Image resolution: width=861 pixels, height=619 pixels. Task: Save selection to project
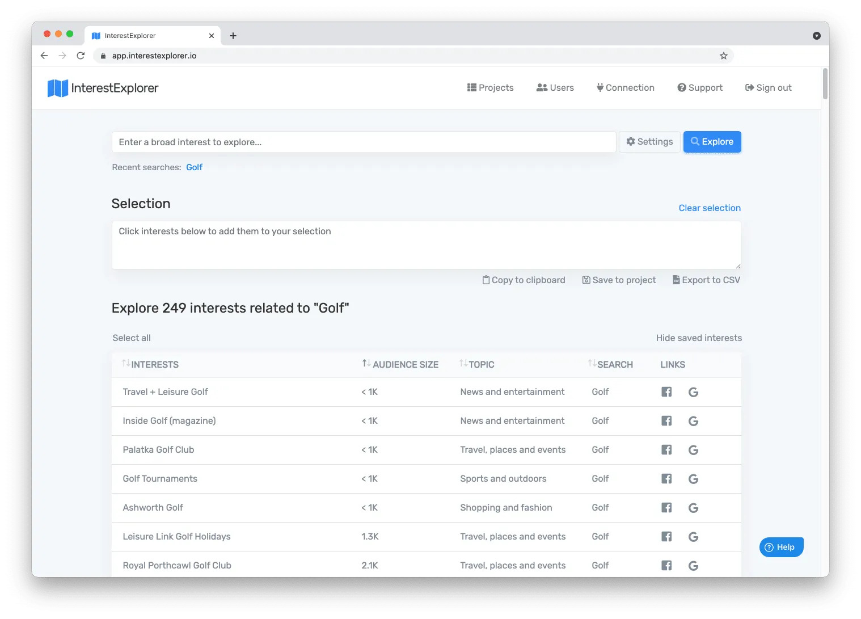coord(619,280)
